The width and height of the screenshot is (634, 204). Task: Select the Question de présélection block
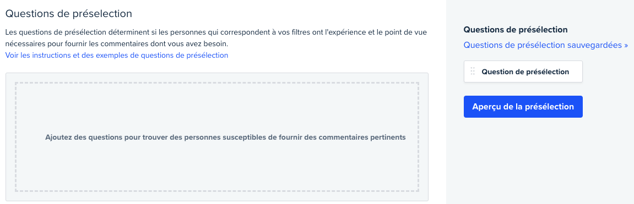[x=523, y=71]
